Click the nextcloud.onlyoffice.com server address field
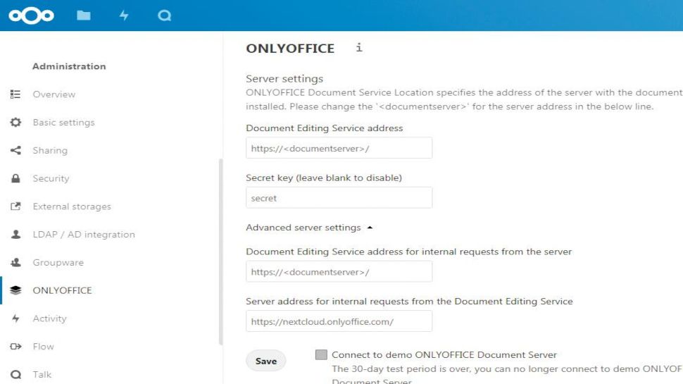Screen dimensions: 683x384 [339, 321]
